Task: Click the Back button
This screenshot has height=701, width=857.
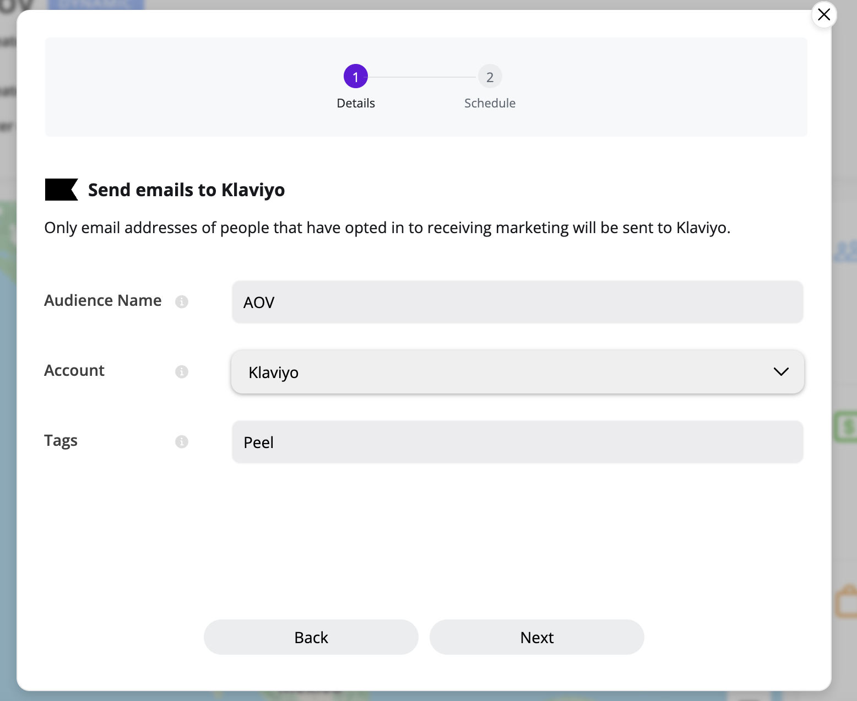Action: click(x=311, y=637)
